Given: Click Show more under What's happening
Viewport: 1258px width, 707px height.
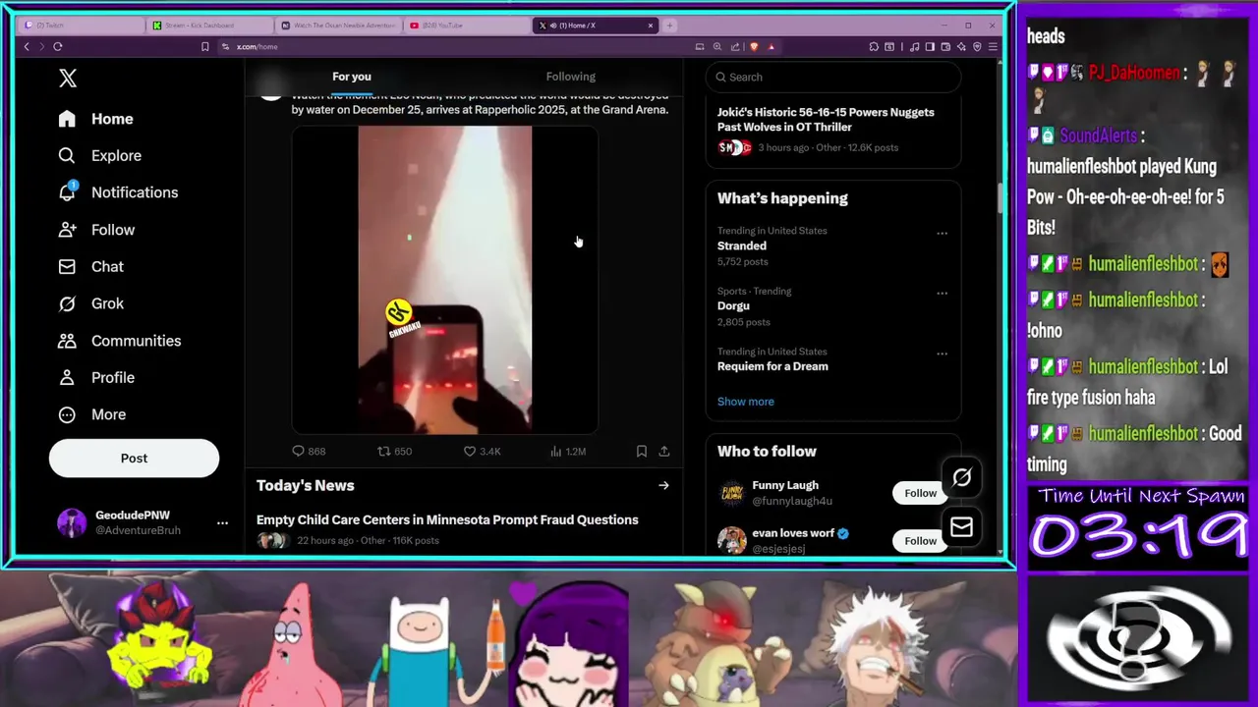Looking at the screenshot, I should [746, 402].
